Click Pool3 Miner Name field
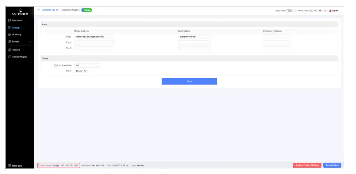Screen dimensions: 356x174 [194, 48]
